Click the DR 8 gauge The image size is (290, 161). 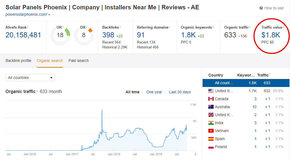[x=84, y=36]
